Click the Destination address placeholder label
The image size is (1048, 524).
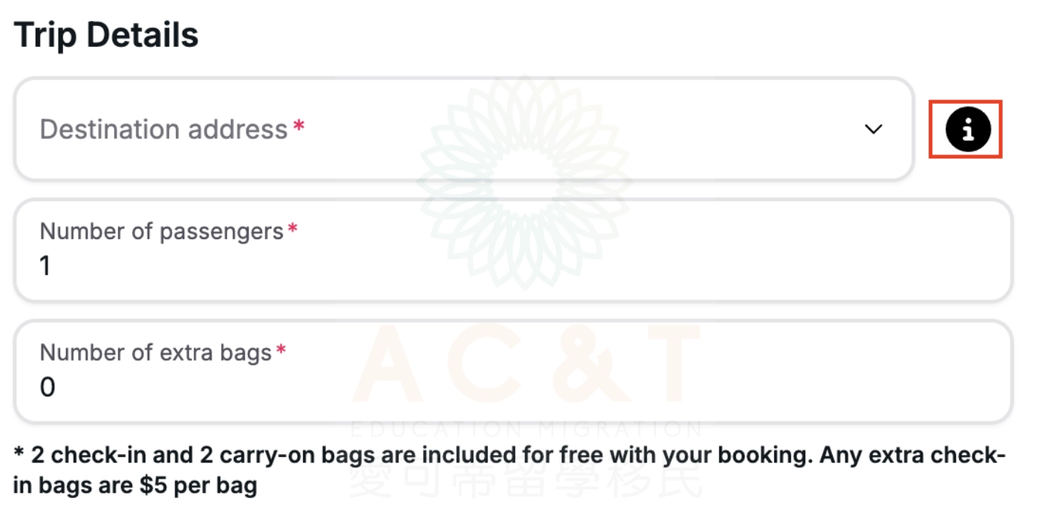[x=163, y=129]
